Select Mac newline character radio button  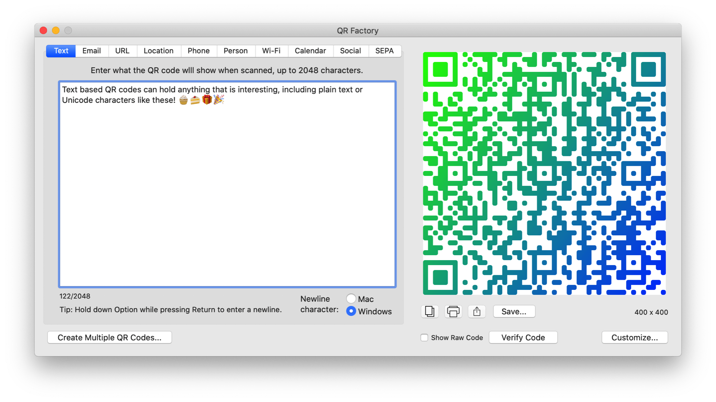coord(351,298)
